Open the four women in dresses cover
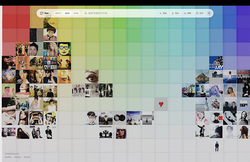The height and width of the screenshot is (162, 250). tap(22, 49)
